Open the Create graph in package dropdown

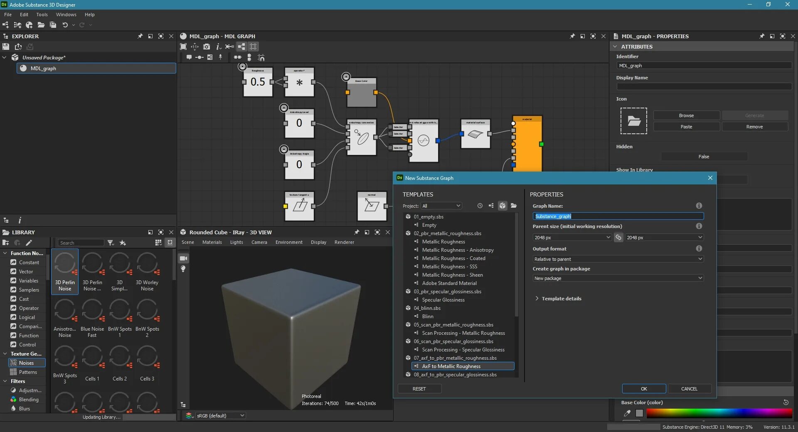[618, 278]
